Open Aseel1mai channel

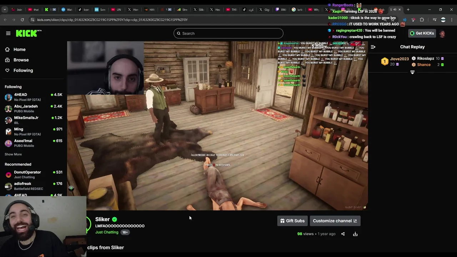33,143
